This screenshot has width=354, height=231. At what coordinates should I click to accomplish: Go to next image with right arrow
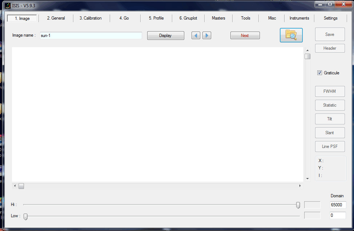point(207,36)
